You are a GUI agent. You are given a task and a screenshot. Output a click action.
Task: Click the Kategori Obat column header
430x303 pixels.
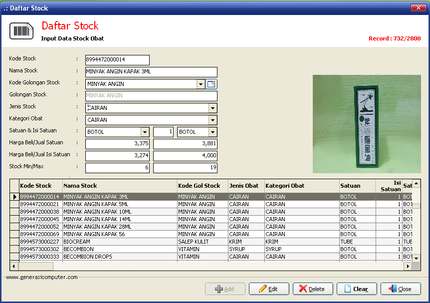coord(301,186)
